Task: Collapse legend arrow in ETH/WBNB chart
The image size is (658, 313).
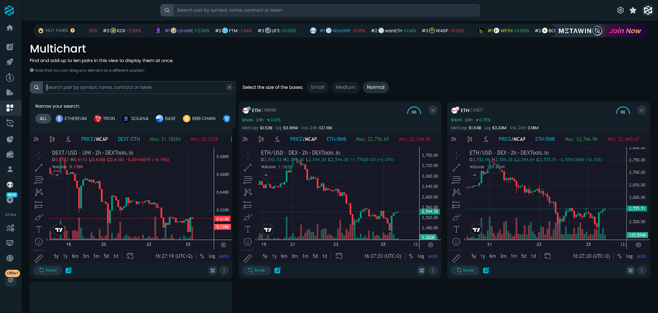Action: (x=266, y=175)
